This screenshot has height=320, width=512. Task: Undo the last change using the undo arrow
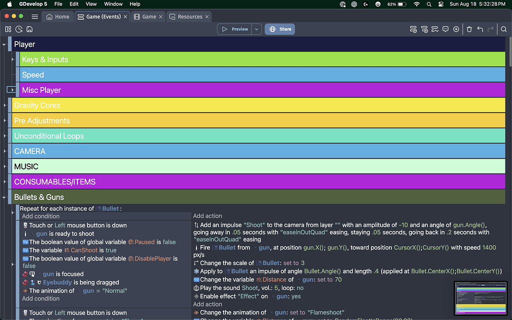[x=480, y=29]
